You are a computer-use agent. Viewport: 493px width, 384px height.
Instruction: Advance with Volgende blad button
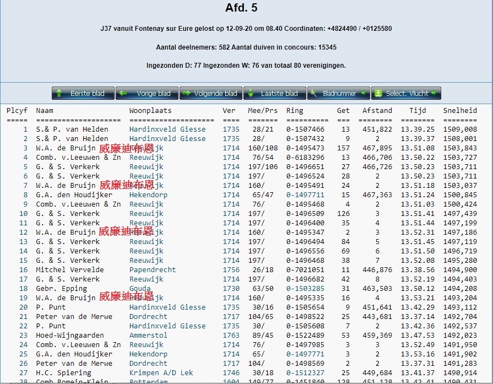pyautogui.click(x=211, y=94)
